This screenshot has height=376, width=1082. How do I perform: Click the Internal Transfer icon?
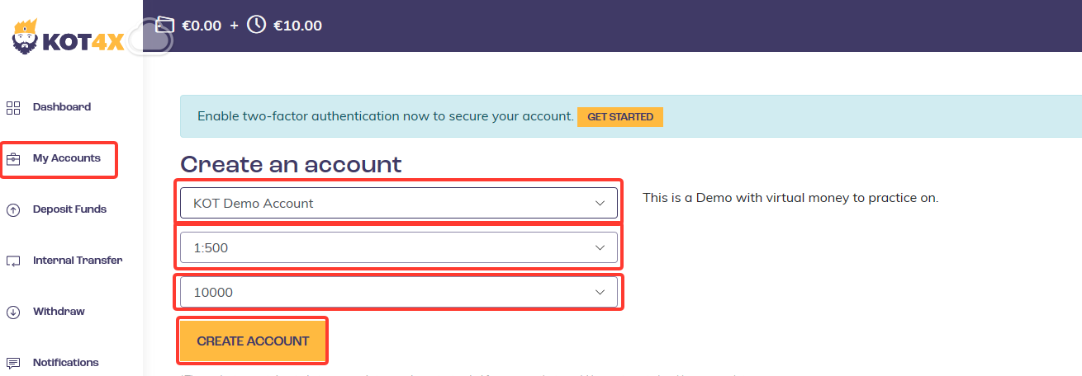click(13, 261)
